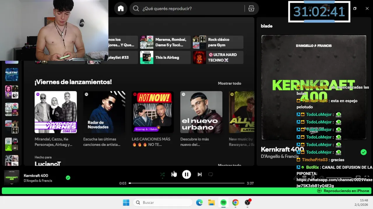Open the four-portrait collage playlist in the library sidebar
Image resolution: width=373 pixels, height=209 pixels.
[x=12, y=92]
